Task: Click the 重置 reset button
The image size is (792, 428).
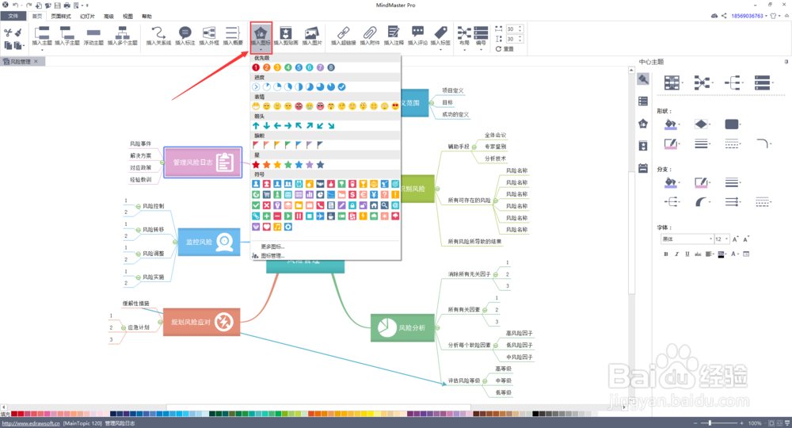Action: tap(505, 49)
